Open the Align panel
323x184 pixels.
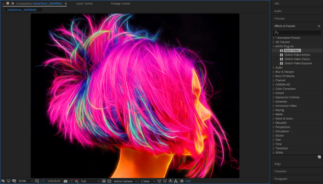click(x=277, y=164)
